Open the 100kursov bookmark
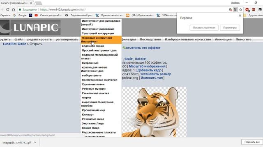The height and width of the screenshot is (147, 263). [x=167, y=16]
